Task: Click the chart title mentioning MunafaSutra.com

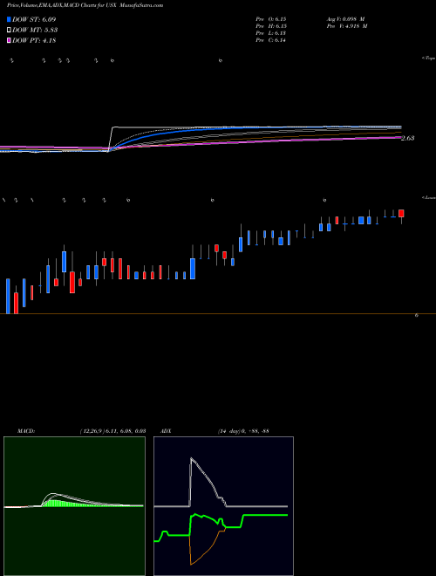Action: point(85,5)
